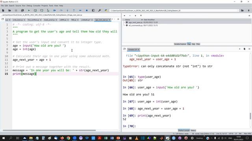Open the Edit menu
The height and width of the screenshot is (141, 252).
(6, 5)
